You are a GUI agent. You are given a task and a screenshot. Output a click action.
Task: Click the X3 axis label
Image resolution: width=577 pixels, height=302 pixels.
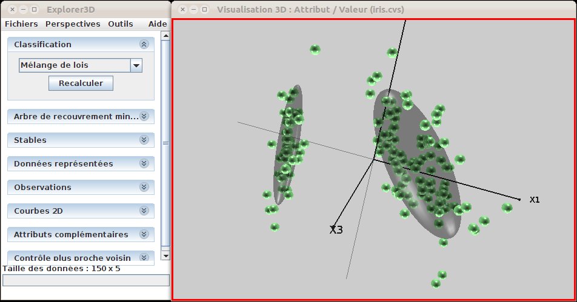(336, 229)
